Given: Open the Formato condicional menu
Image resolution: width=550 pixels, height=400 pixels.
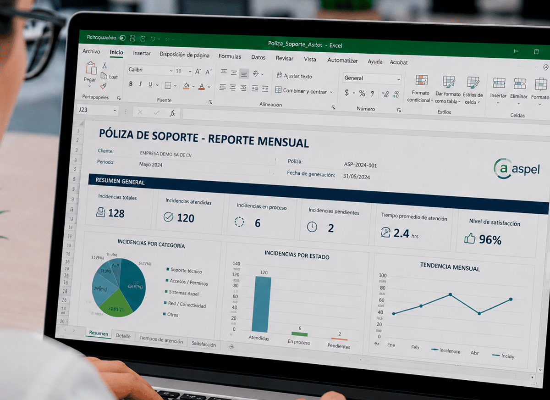Looking at the screenshot, I should click(420, 89).
